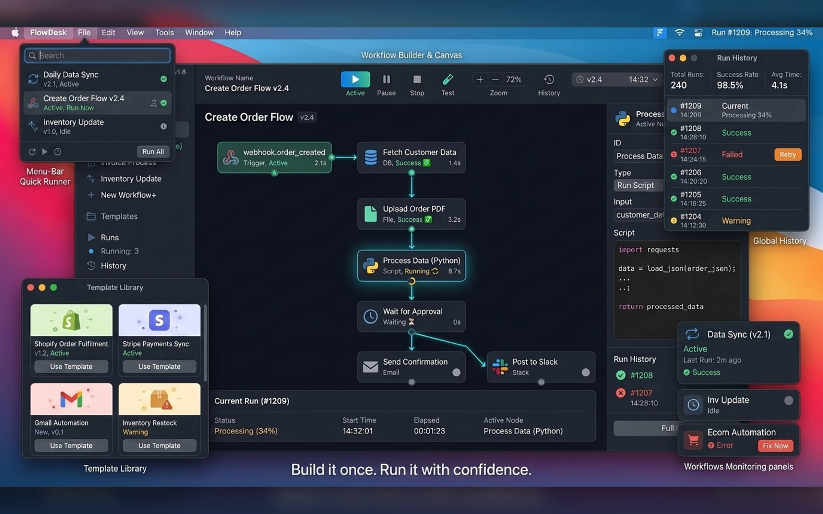This screenshot has width=823, height=514.
Task: Toggle the Send Confirmation node status dot
Action: (x=456, y=372)
